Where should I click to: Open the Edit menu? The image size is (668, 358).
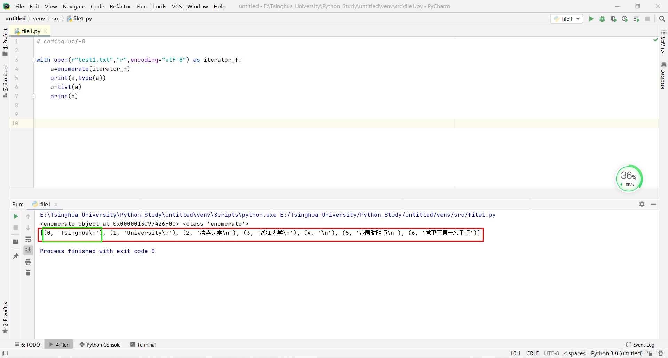[x=34, y=6]
